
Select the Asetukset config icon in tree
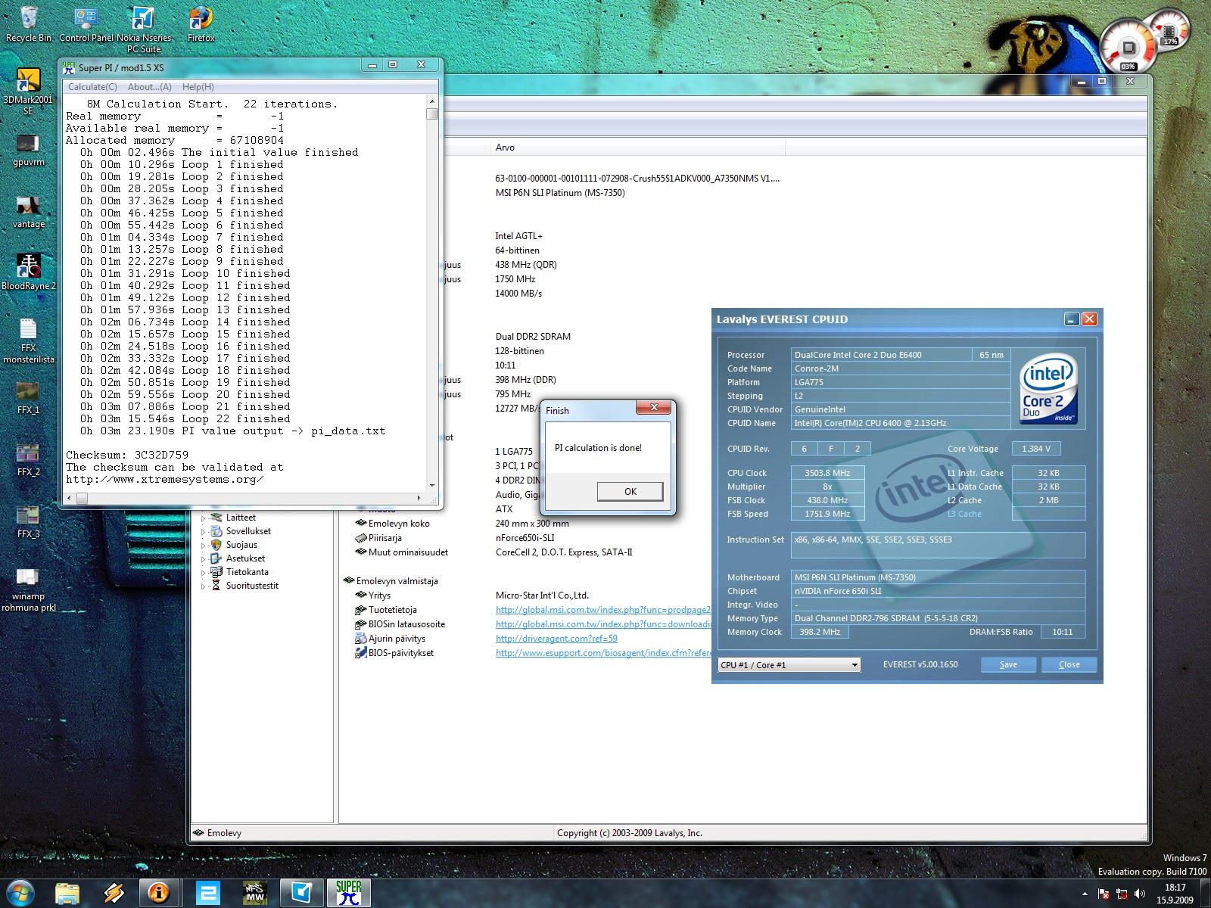(216, 558)
